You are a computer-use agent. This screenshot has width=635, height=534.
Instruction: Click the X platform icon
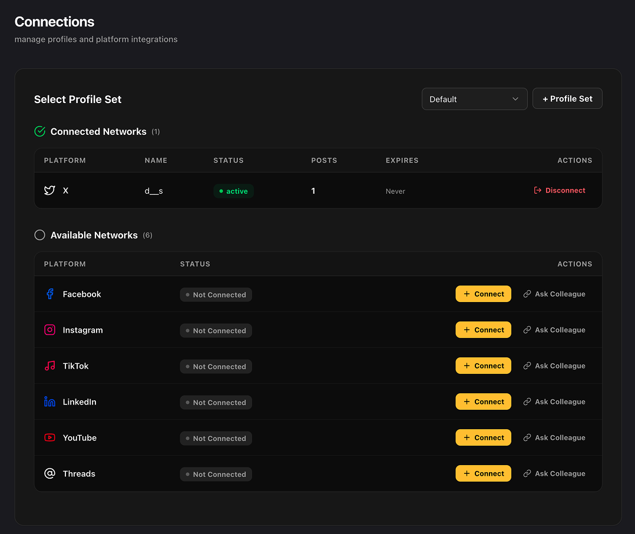click(49, 190)
